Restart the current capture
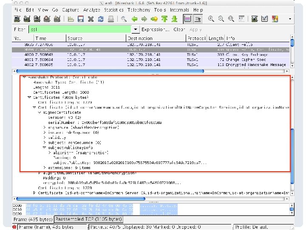The image size is (306, 230). [x=57, y=19]
